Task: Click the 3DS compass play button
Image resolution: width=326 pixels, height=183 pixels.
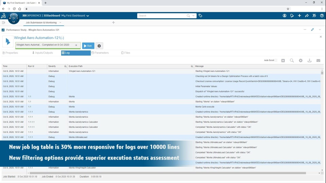Action: 14,18
